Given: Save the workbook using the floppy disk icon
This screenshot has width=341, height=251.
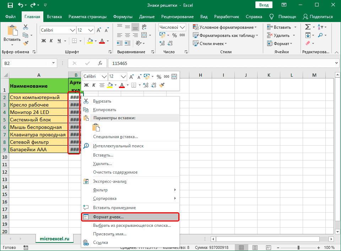Looking at the screenshot, I should point(10,5).
